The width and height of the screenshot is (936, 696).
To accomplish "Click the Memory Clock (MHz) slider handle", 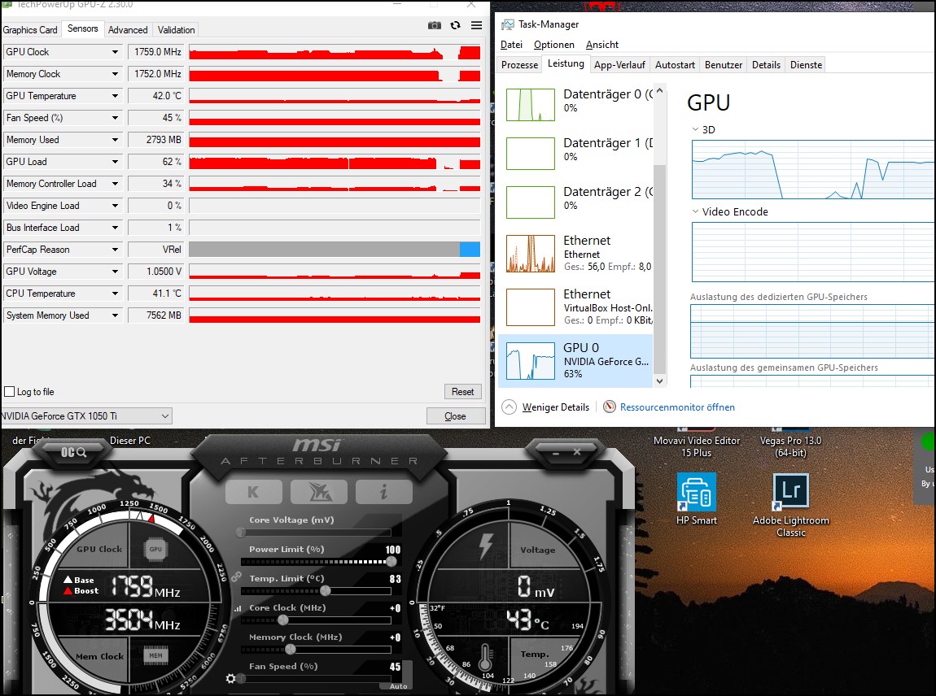I will click(290, 649).
